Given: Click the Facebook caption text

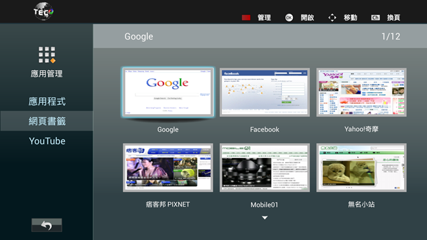Looking at the screenshot, I should click(x=265, y=130).
